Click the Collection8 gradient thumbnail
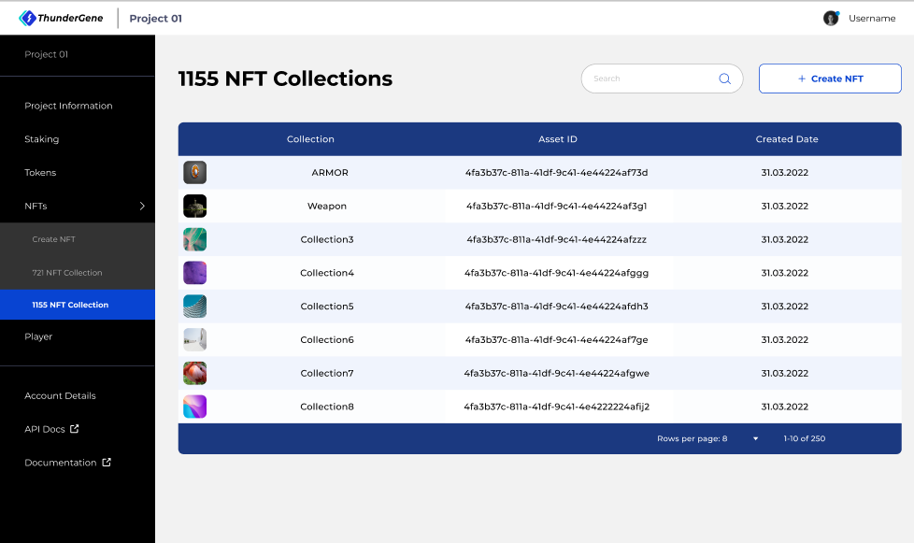Image resolution: width=914 pixels, height=543 pixels. click(194, 407)
